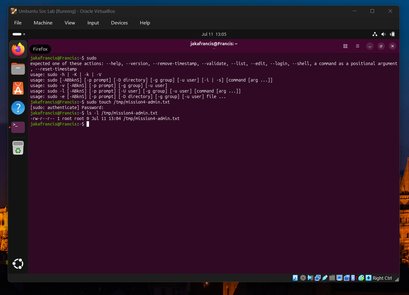Click the hard disk activity status icon
The image size is (409, 295).
(295, 278)
